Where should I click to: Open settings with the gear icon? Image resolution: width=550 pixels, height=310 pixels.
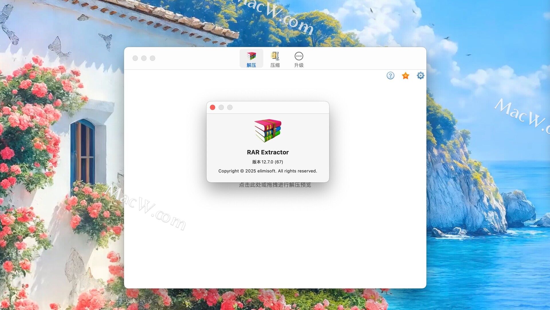[421, 75]
